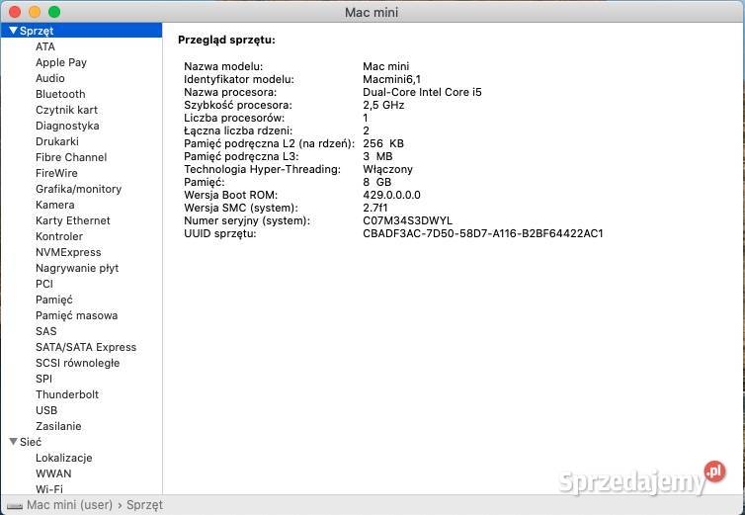Select USB in the sidebar
The width and height of the screenshot is (745, 515).
(46, 410)
